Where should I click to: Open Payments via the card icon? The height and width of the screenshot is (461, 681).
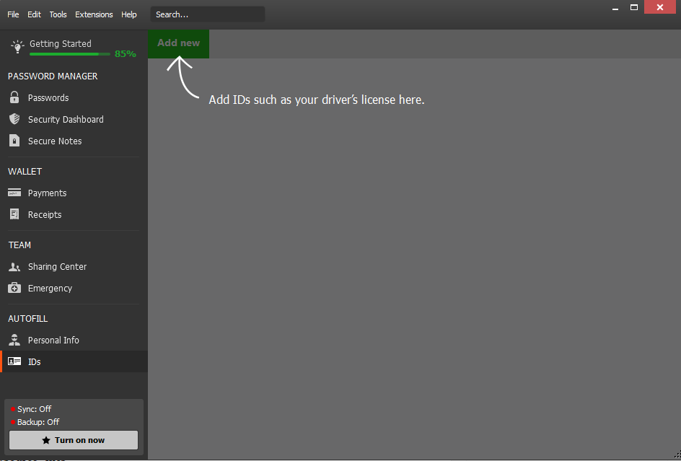(14, 193)
